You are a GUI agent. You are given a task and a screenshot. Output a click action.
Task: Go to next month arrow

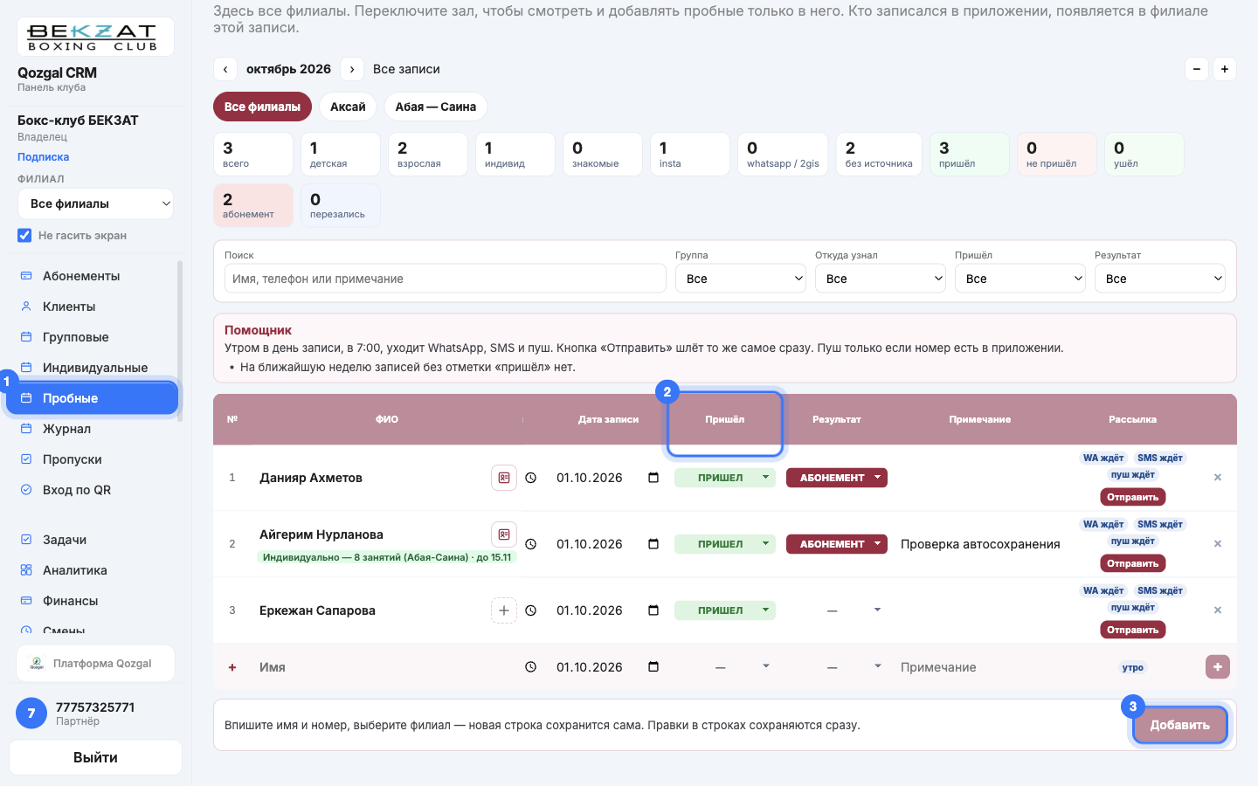(x=352, y=69)
